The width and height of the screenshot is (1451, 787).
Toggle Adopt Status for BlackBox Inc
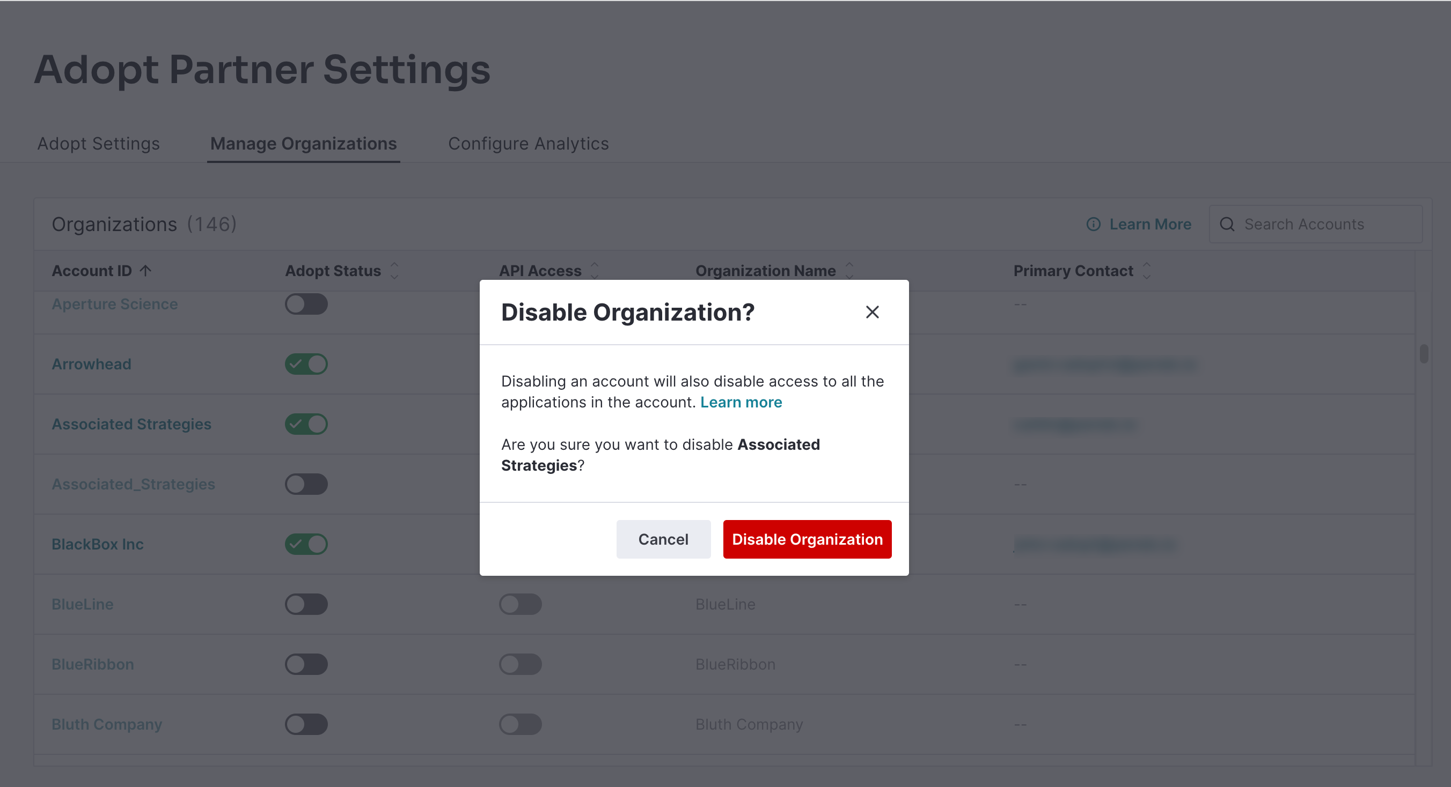306,544
